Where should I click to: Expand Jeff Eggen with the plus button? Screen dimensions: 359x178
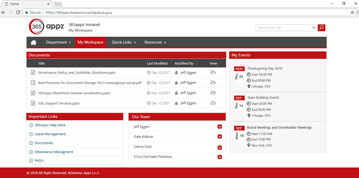220,127
